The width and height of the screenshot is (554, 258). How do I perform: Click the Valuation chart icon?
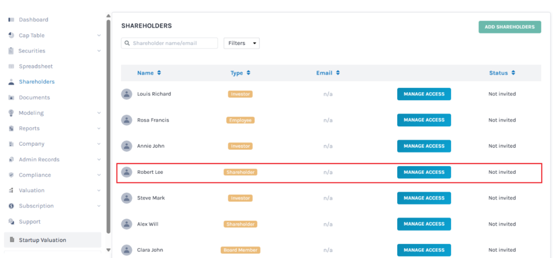click(x=11, y=191)
